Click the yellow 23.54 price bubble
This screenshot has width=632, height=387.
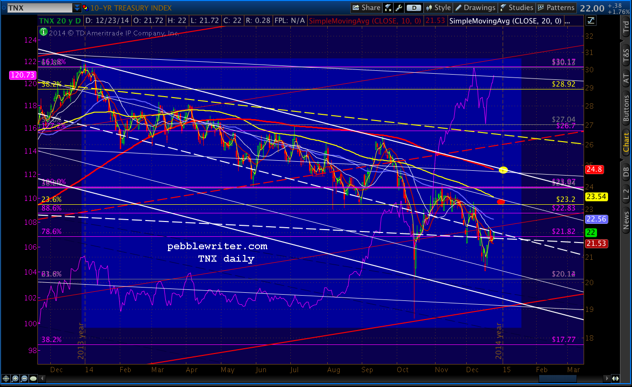pos(597,196)
